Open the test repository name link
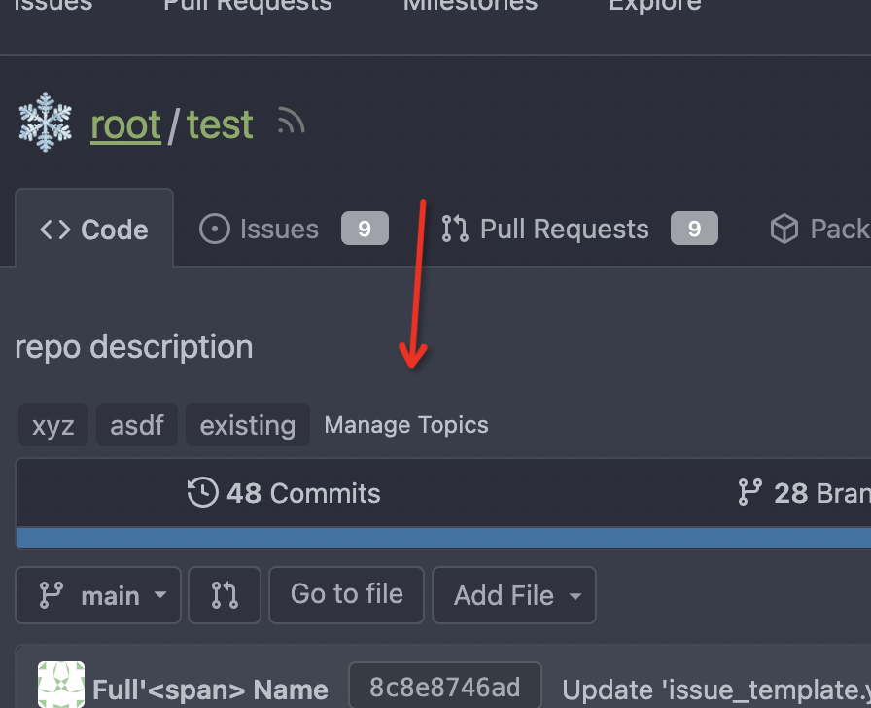The width and height of the screenshot is (871, 708). click(x=220, y=124)
